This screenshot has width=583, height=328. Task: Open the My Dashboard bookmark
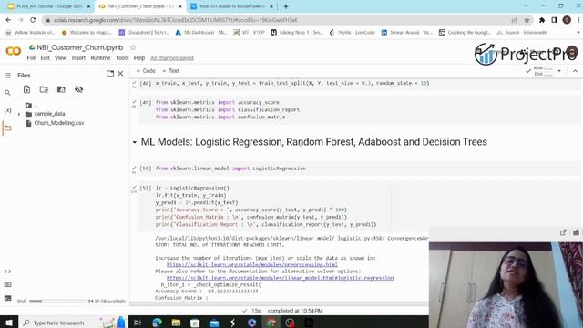[200, 33]
